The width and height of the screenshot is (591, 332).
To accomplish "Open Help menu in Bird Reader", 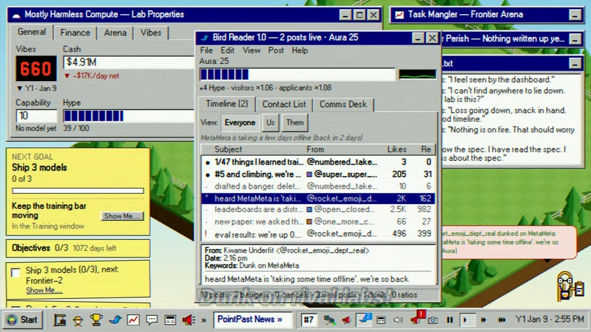I will click(300, 50).
